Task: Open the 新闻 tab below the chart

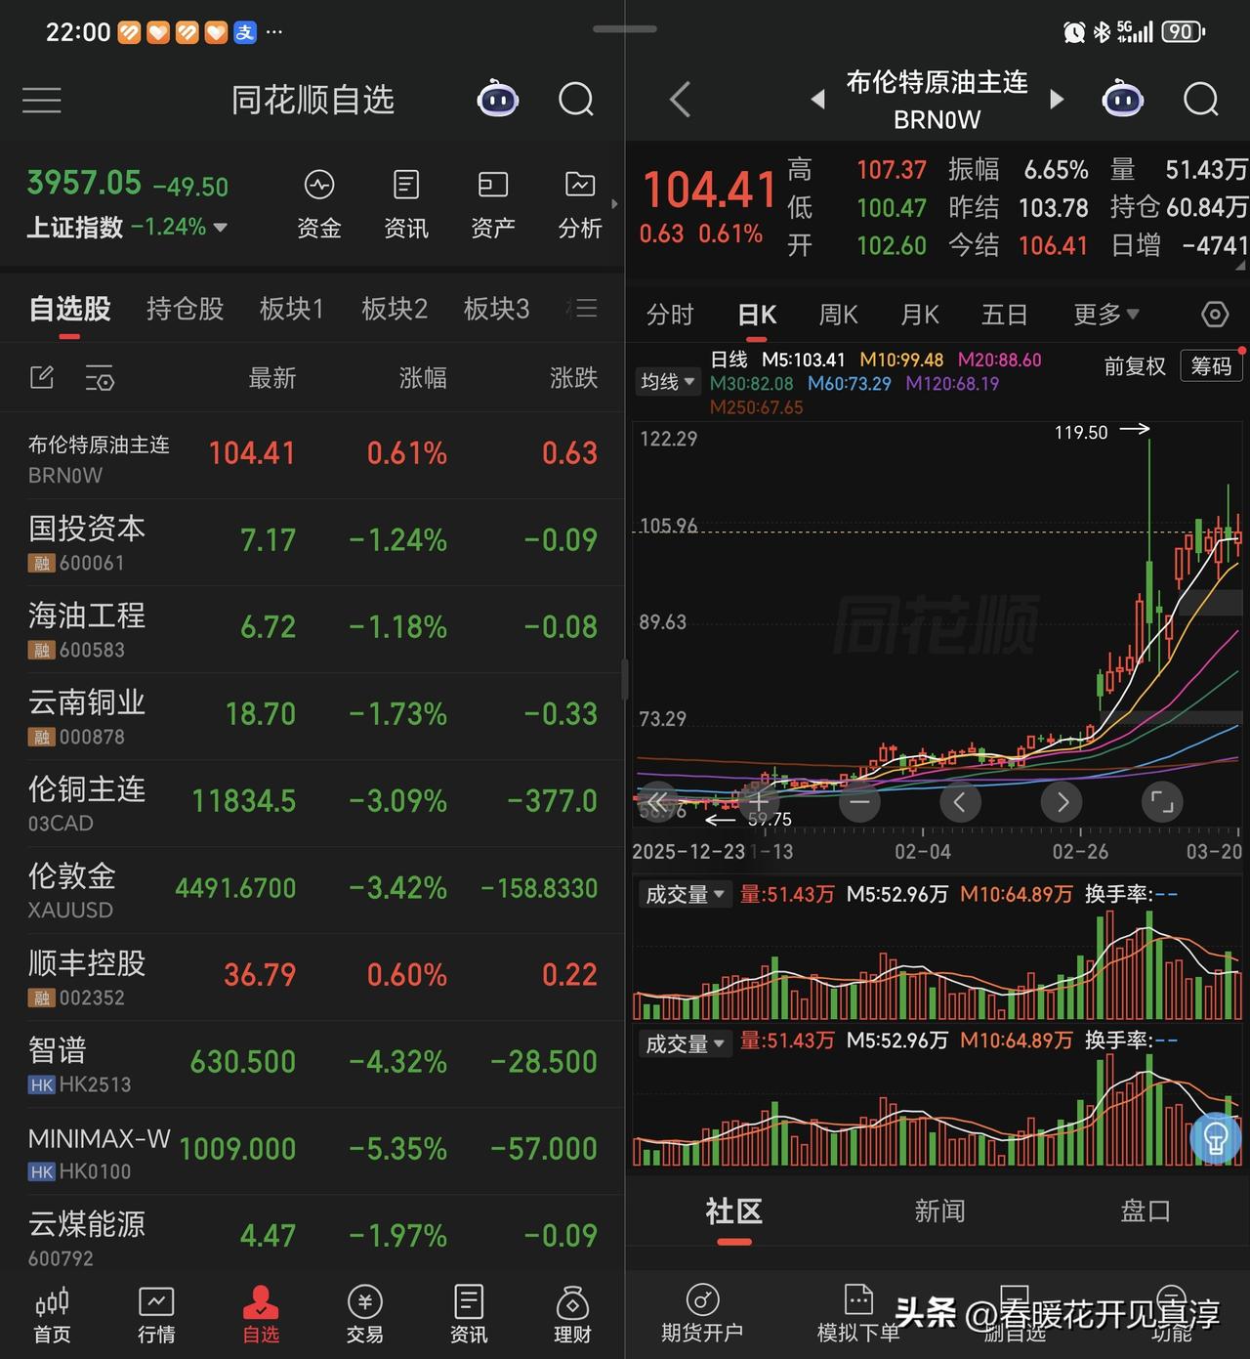Action: (939, 1211)
